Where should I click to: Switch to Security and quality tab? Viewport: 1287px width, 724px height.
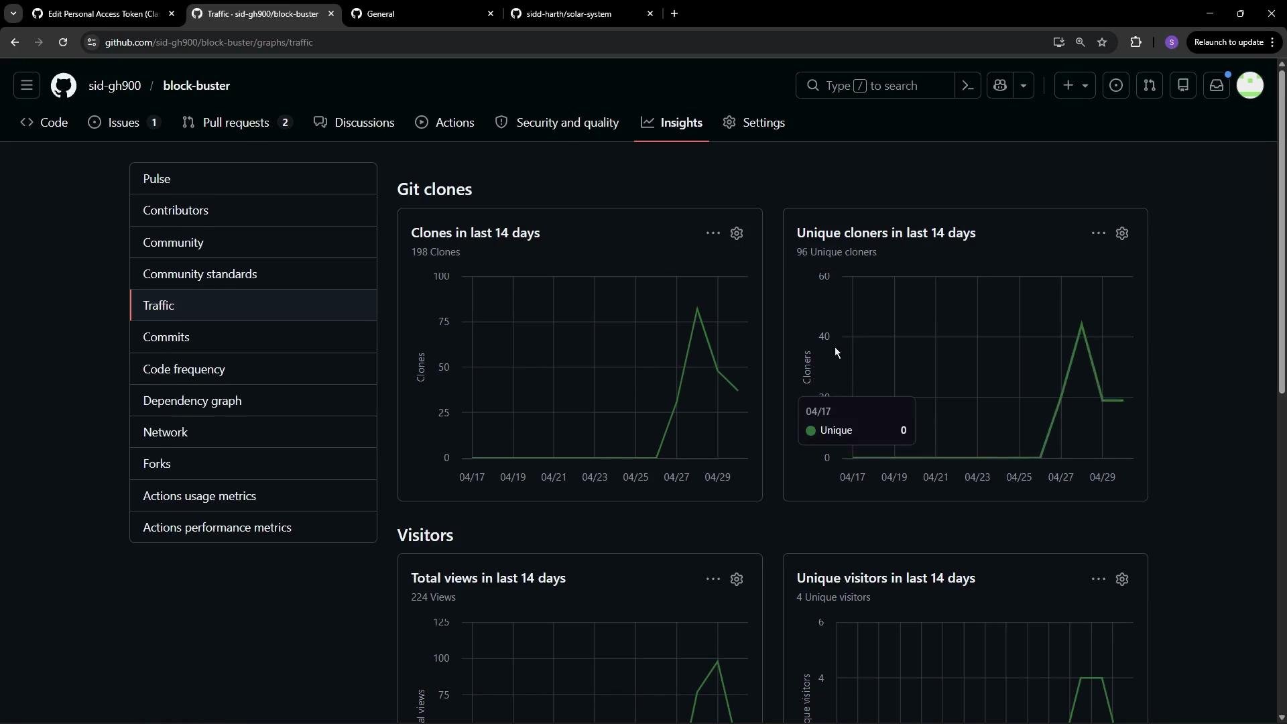pos(557,123)
